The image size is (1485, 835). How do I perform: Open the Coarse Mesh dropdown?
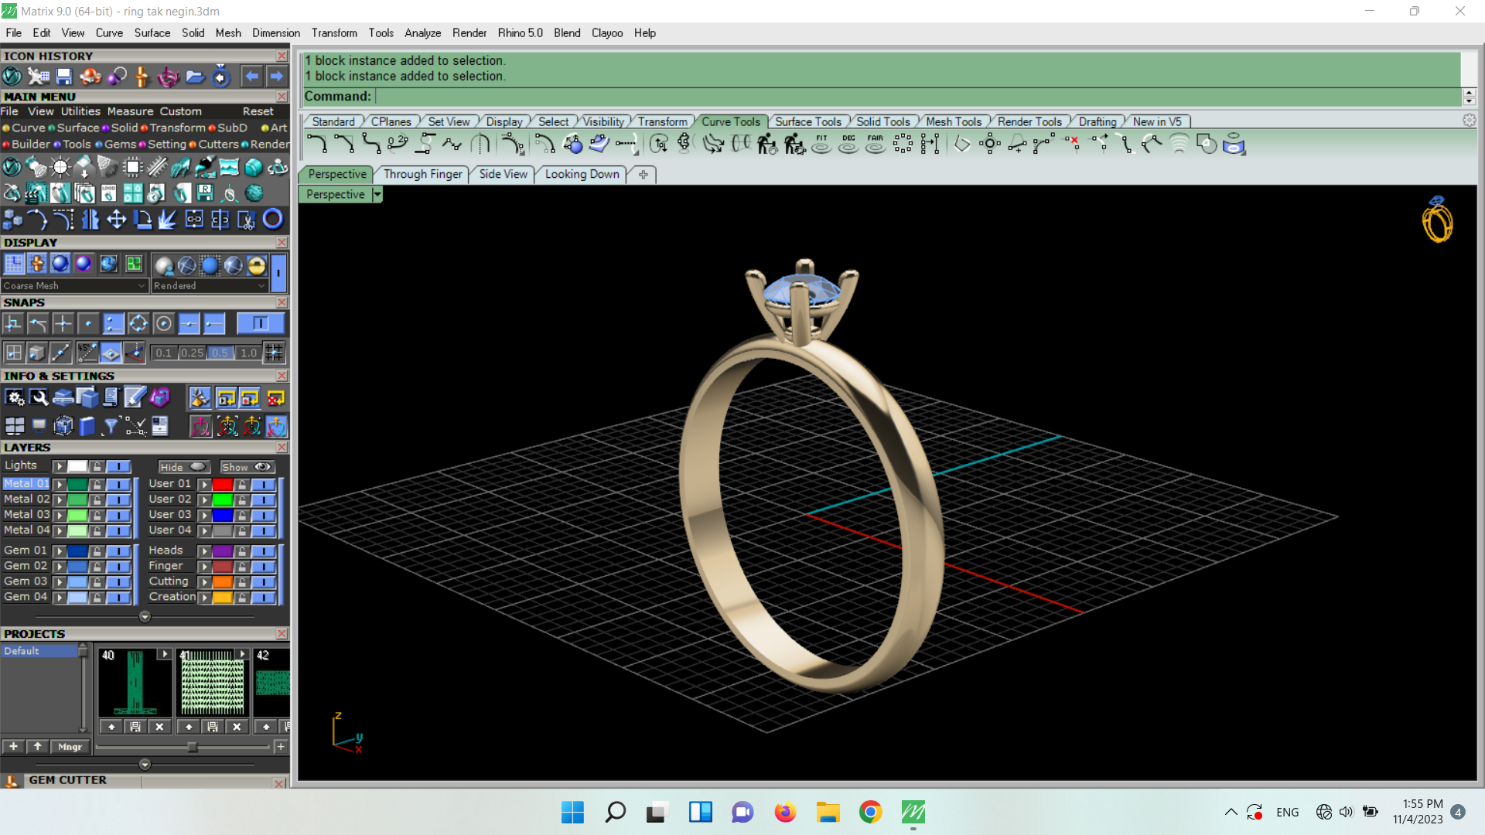pos(74,286)
